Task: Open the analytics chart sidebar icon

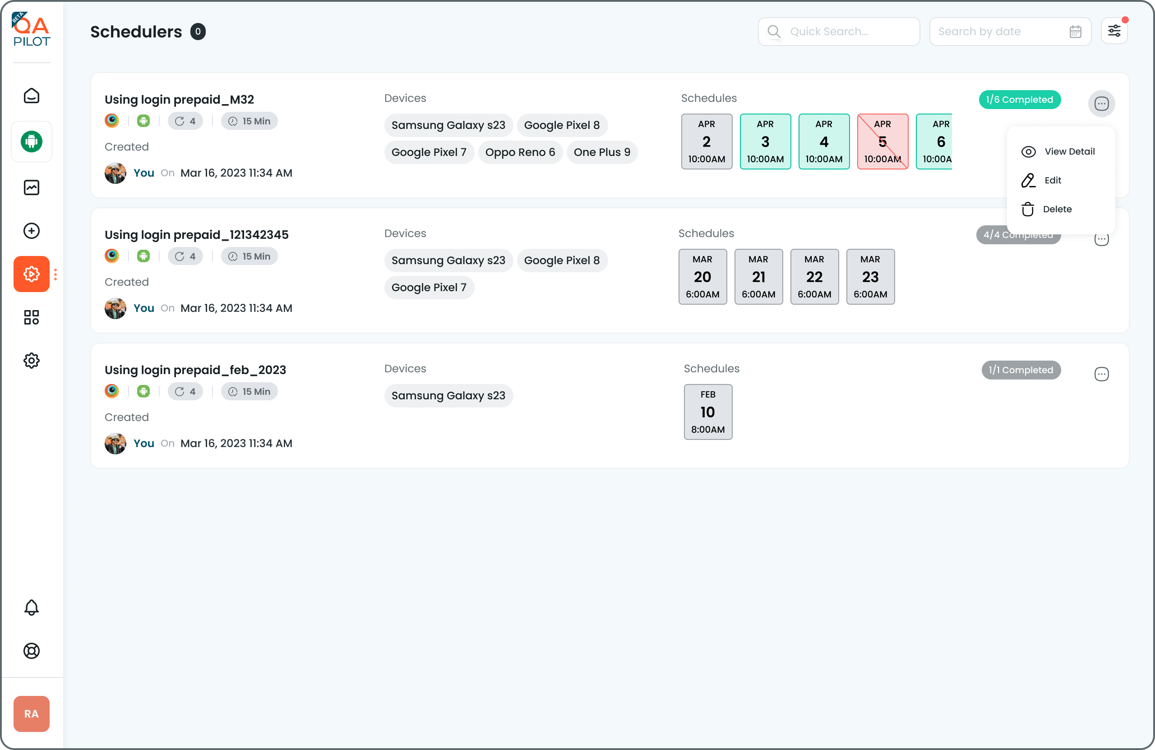Action: pyautogui.click(x=32, y=187)
